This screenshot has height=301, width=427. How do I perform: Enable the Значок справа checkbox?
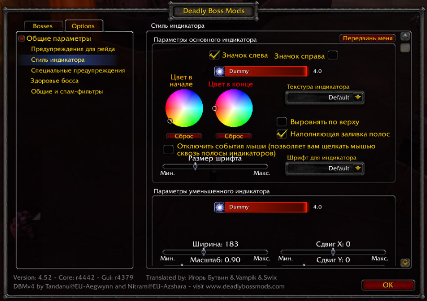coord(333,55)
